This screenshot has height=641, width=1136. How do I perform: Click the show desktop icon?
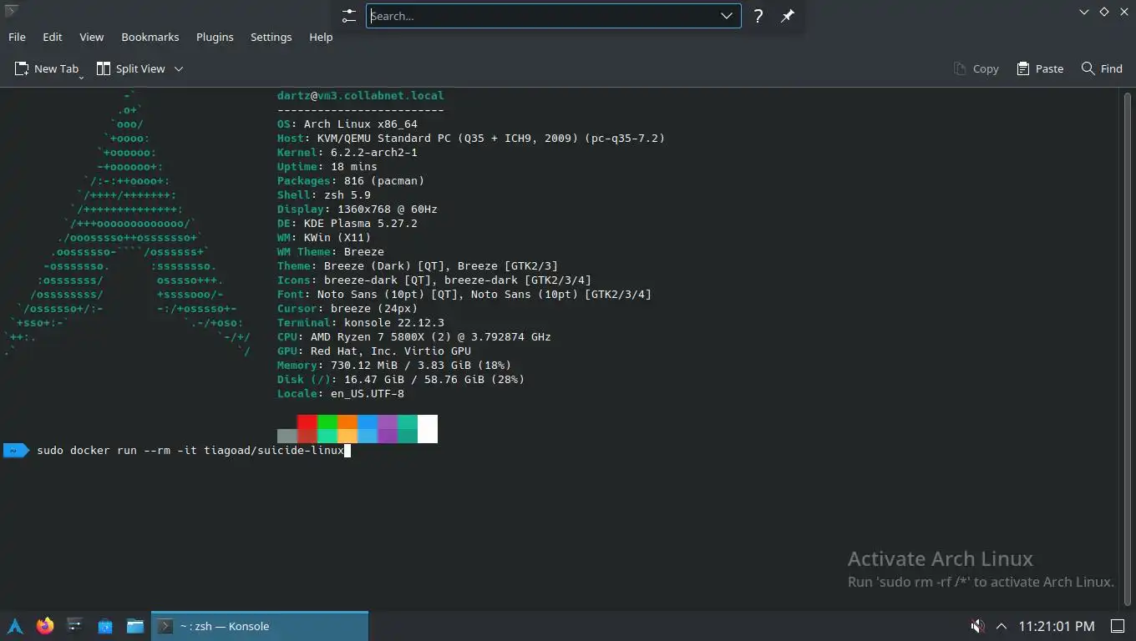click(x=1117, y=626)
